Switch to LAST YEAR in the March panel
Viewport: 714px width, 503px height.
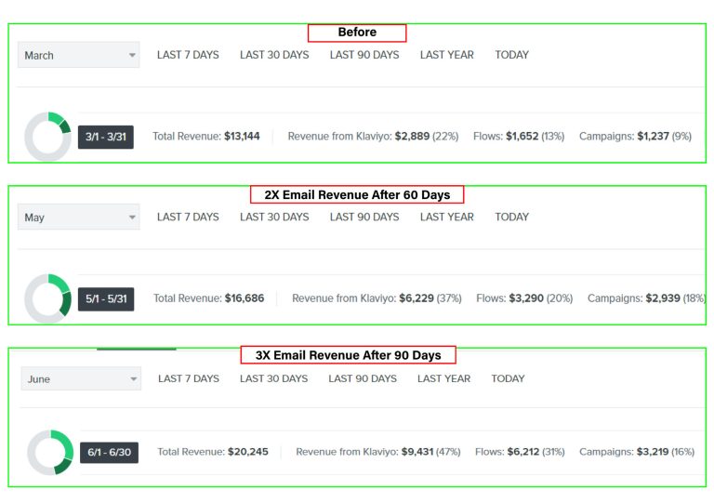tap(446, 55)
